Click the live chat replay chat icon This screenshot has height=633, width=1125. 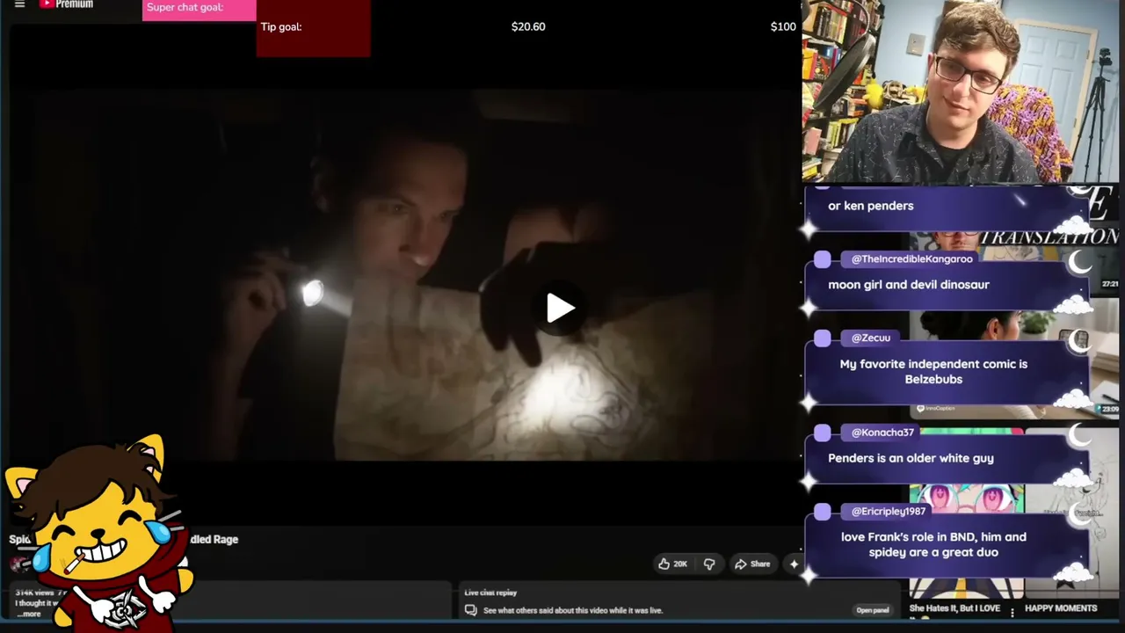tap(471, 610)
